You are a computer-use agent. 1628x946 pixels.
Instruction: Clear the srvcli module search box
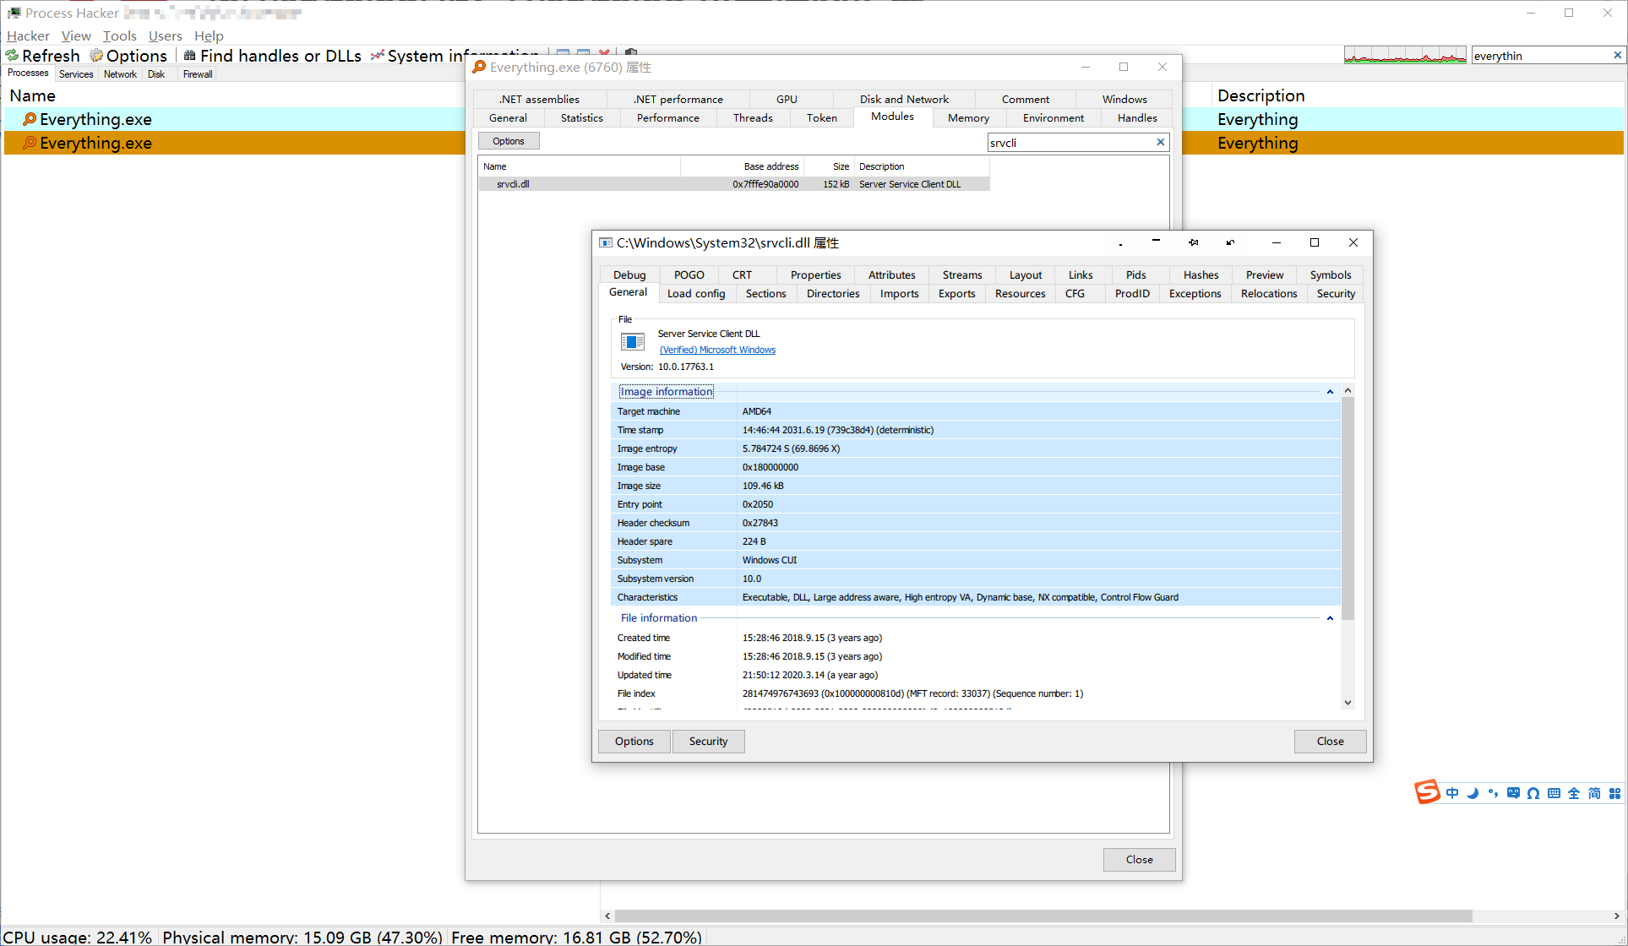coord(1161,142)
